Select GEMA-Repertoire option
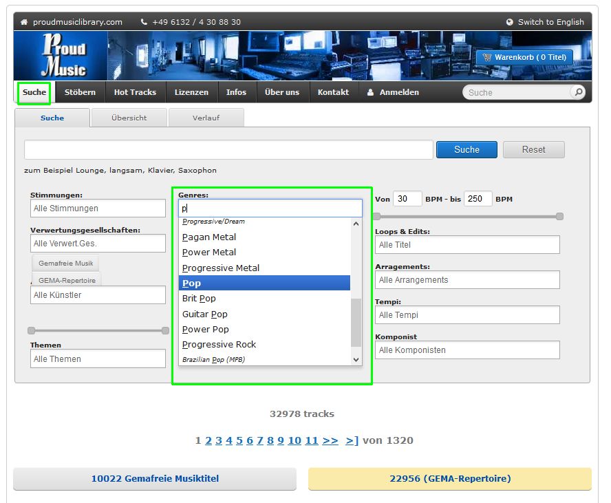The height and width of the screenshot is (503, 611). pyautogui.click(x=67, y=279)
